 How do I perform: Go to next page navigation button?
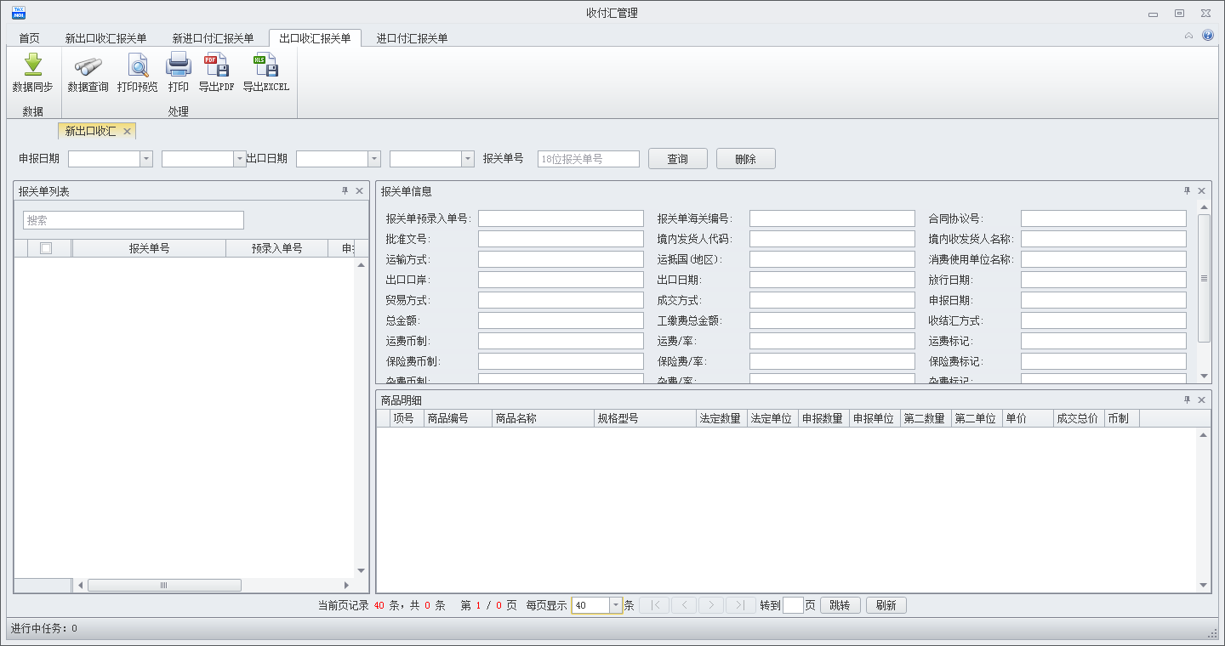click(x=711, y=605)
